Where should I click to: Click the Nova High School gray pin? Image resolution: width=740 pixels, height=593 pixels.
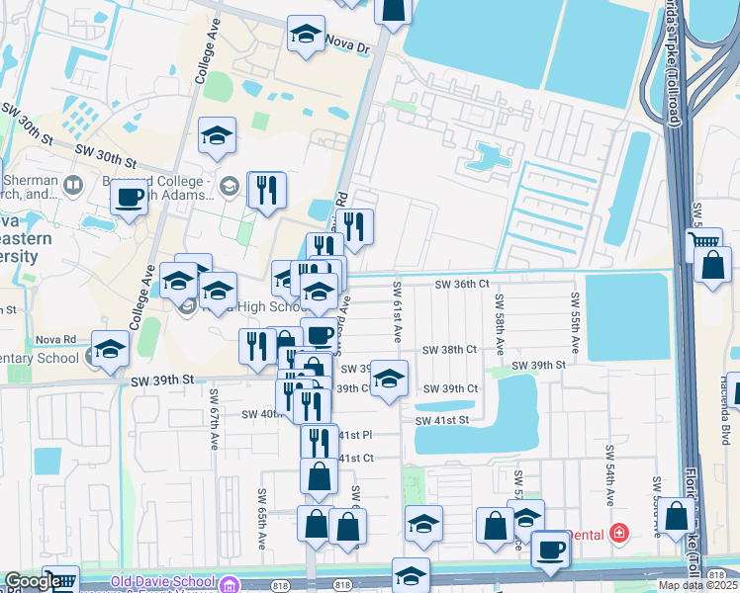tap(187, 308)
